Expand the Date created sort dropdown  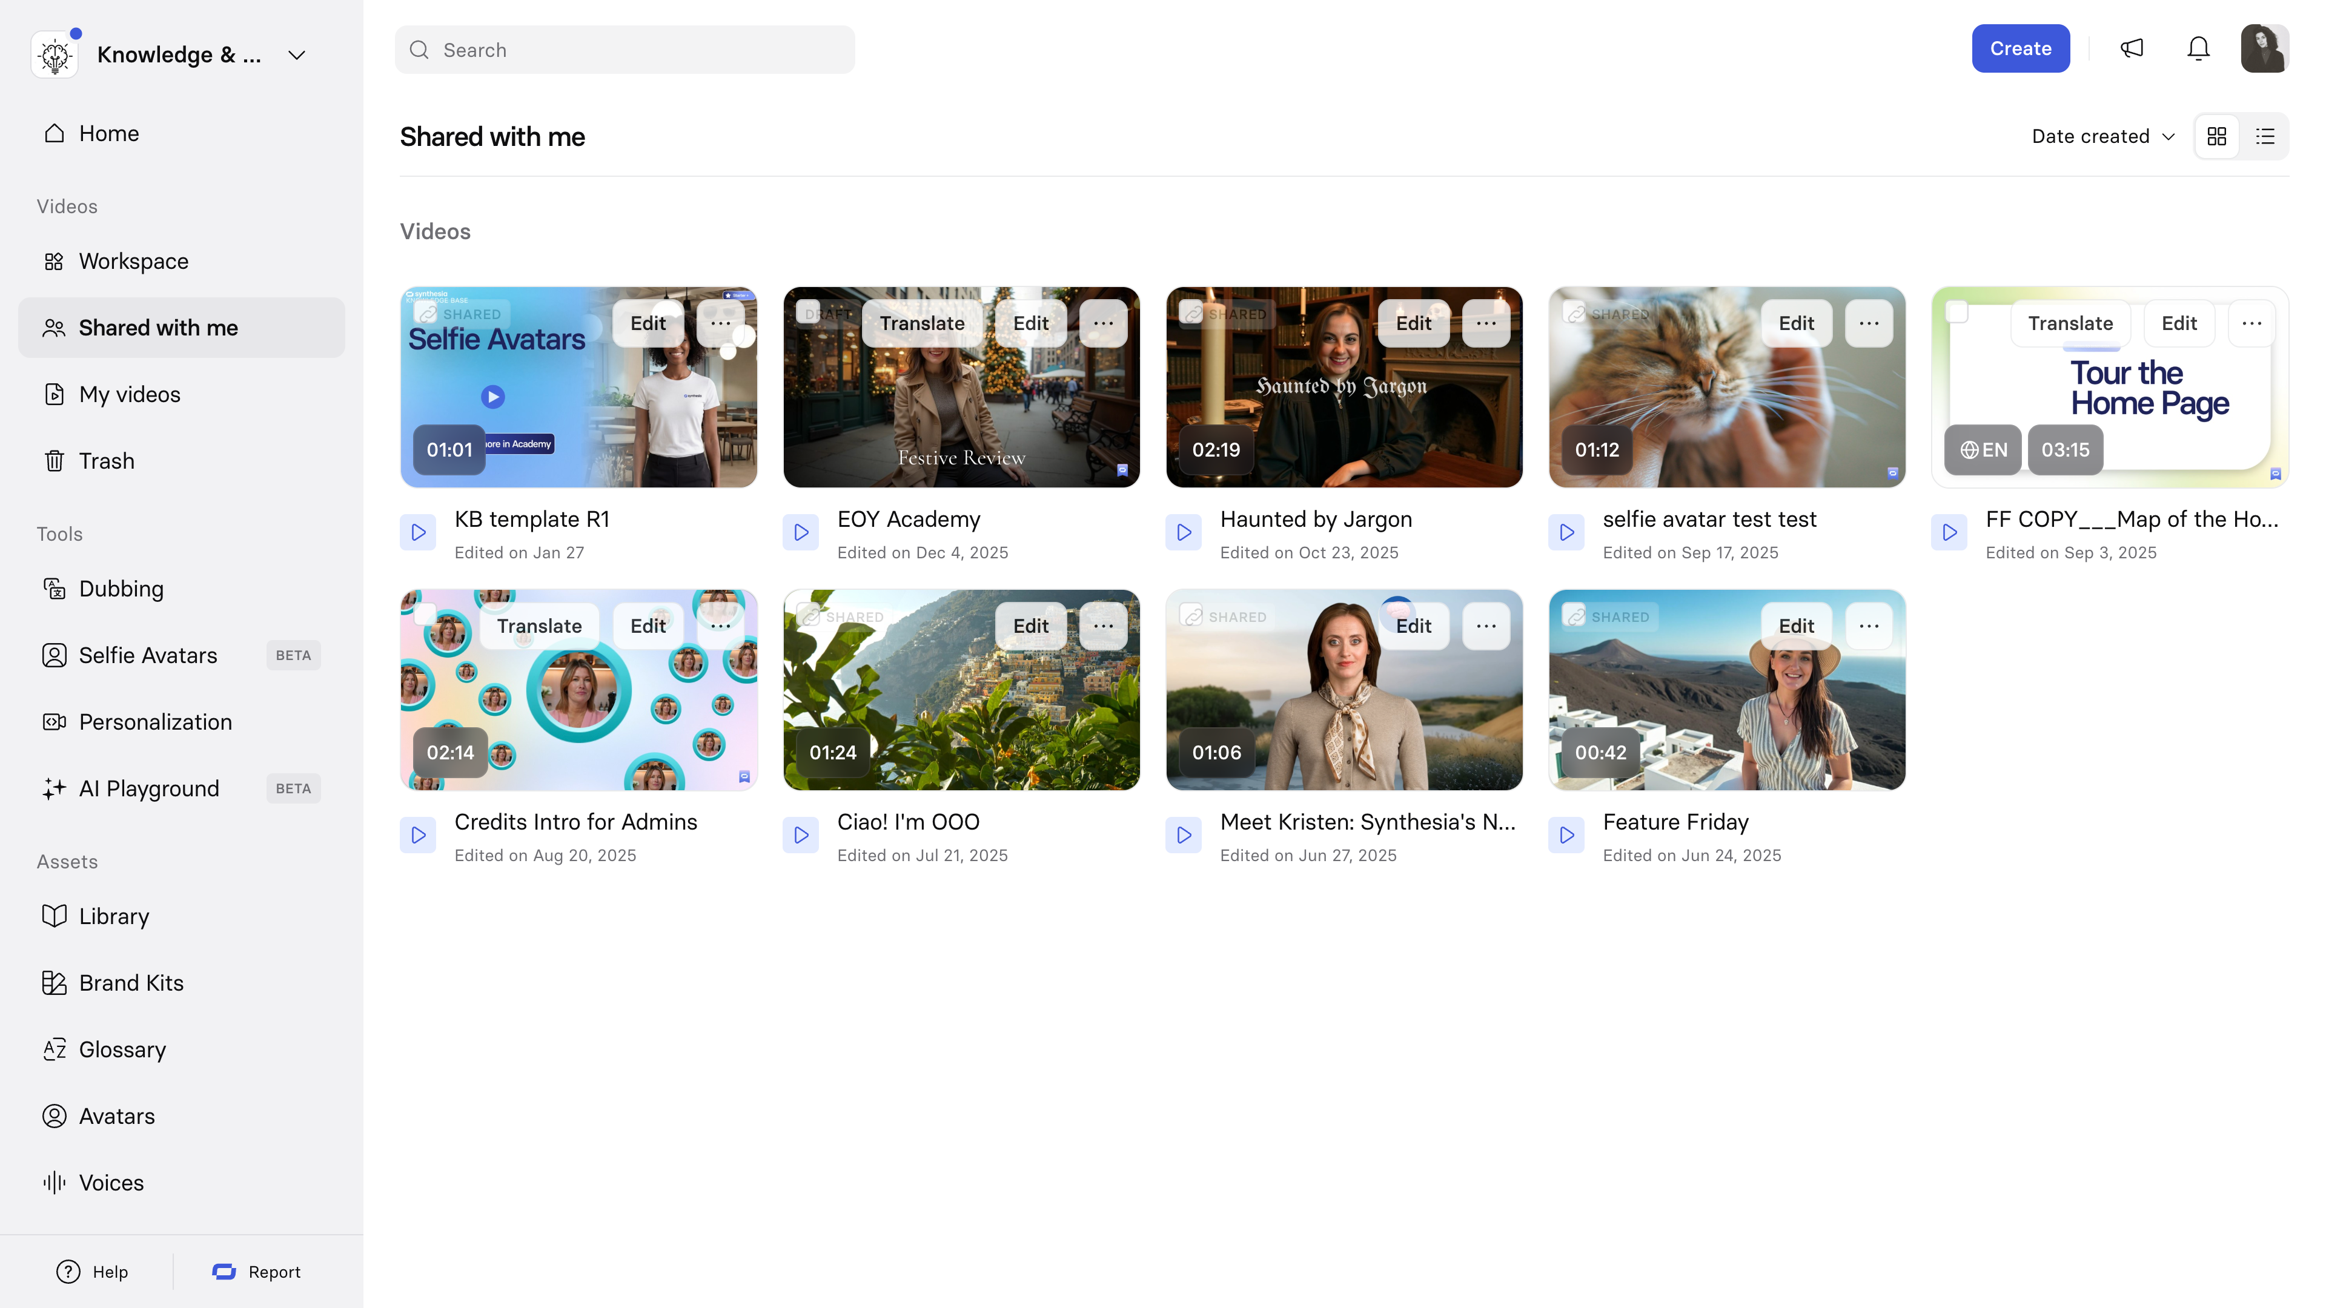pos(2102,136)
